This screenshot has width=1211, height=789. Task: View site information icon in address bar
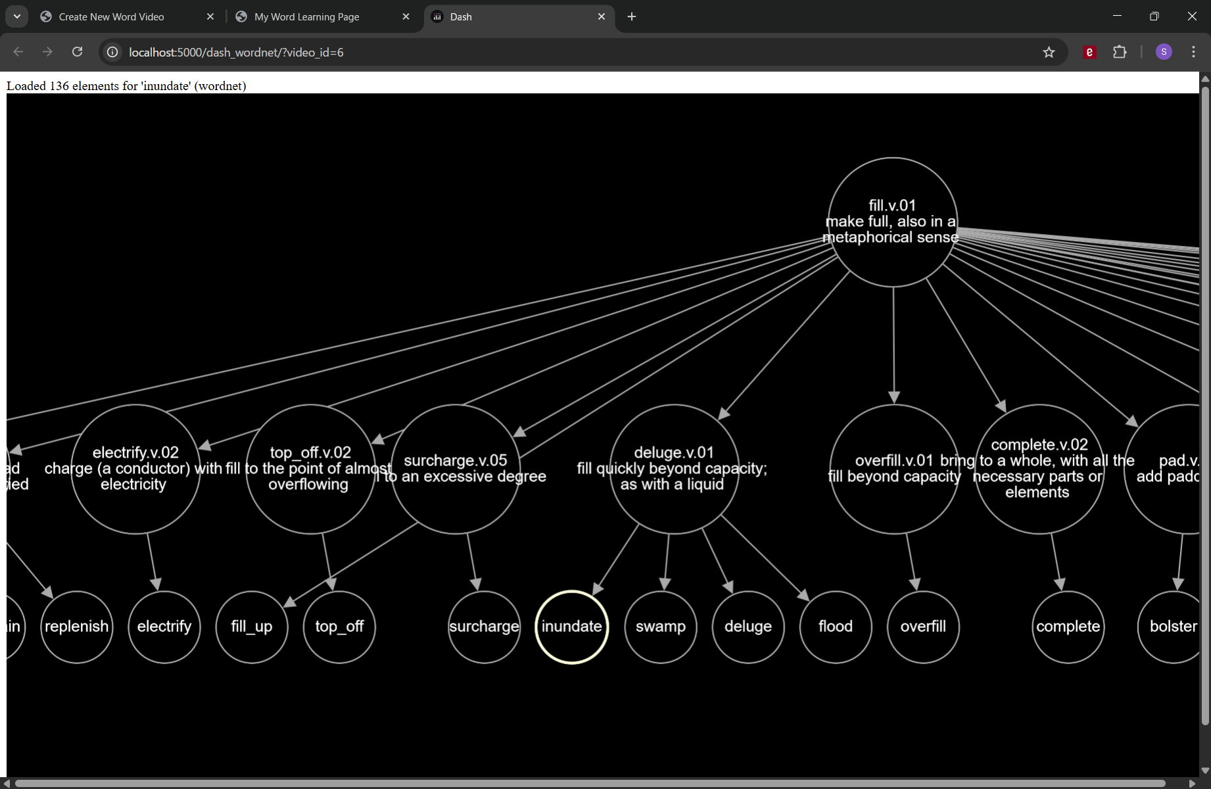tap(113, 52)
